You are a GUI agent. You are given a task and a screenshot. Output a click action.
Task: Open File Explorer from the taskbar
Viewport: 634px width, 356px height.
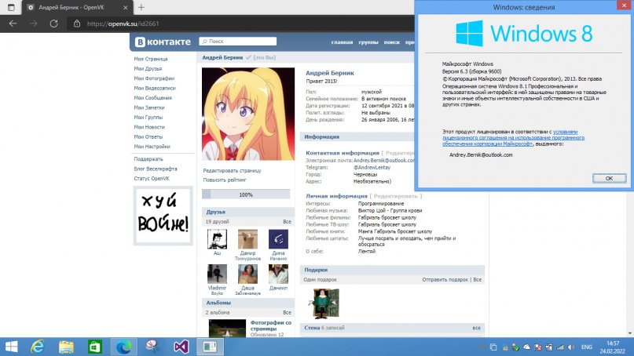pos(66,345)
